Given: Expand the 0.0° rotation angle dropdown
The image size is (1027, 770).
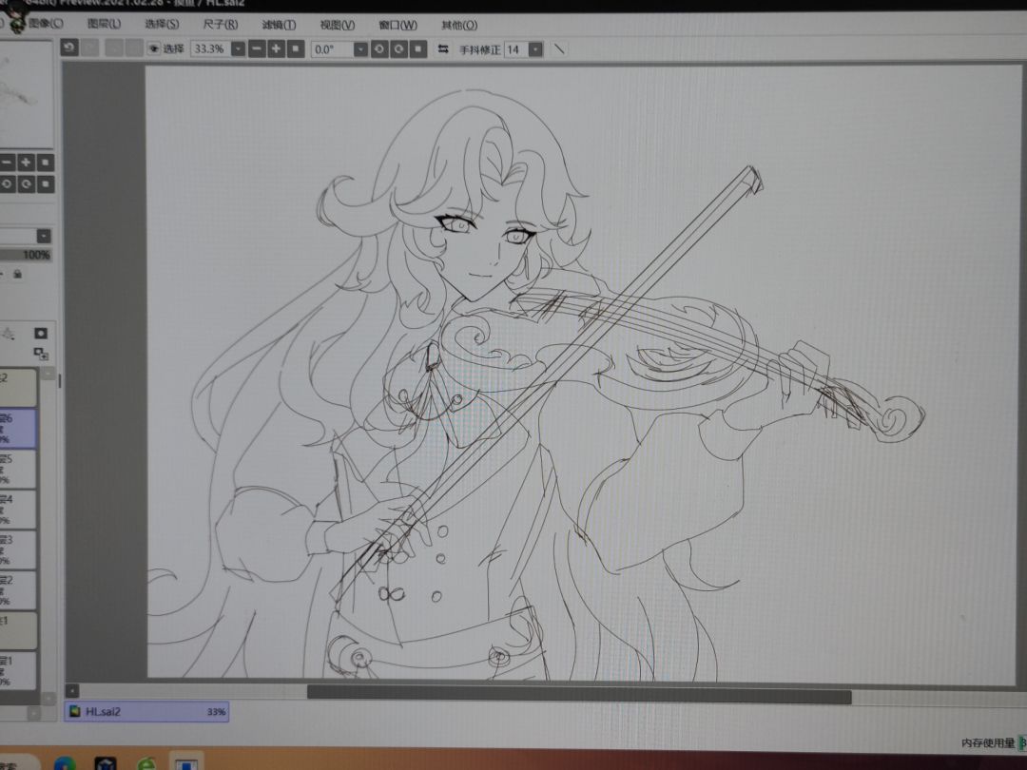Looking at the screenshot, I should (x=360, y=49).
